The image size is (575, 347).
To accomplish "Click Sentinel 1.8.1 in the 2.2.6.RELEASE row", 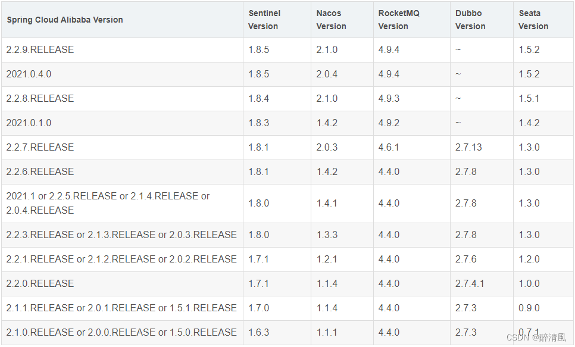I will tap(258, 171).
